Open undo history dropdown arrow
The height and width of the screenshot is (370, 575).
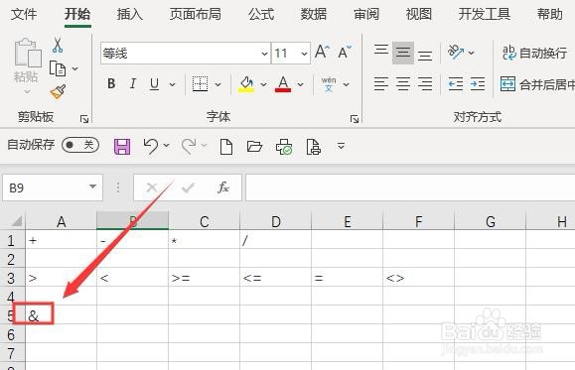(166, 146)
